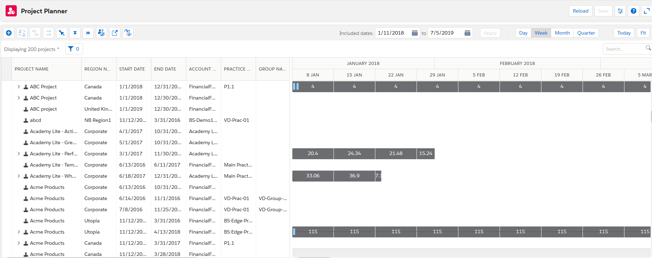Toggle the Gantt visibility eye icon

[128, 33]
